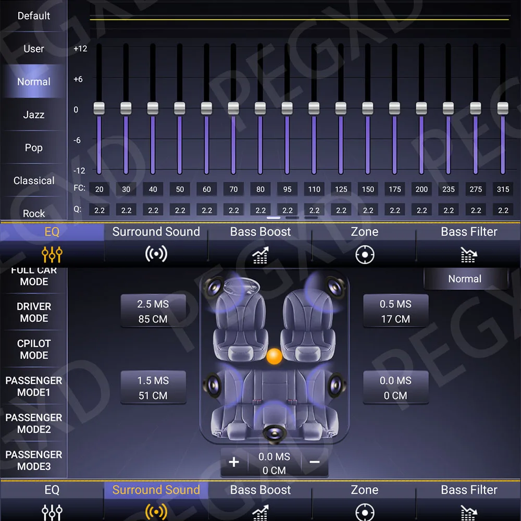Choose the Jazz EQ preset

point(33,115)
